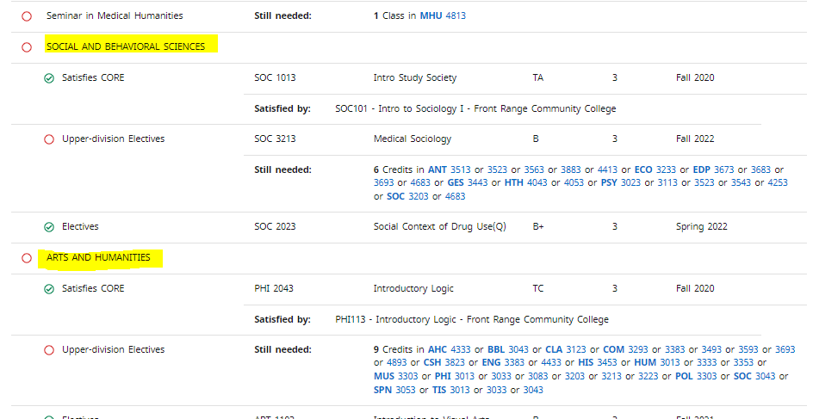This screenshot has width=813, height=419.
Task: Open the AHC 4333 course link
Action: pos(449,349)
